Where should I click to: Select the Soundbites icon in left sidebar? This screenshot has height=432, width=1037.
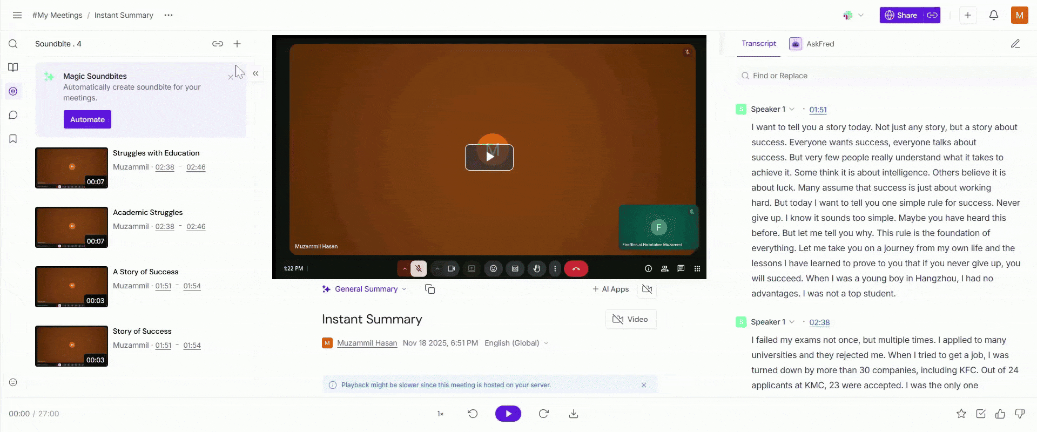pos(14,91)
